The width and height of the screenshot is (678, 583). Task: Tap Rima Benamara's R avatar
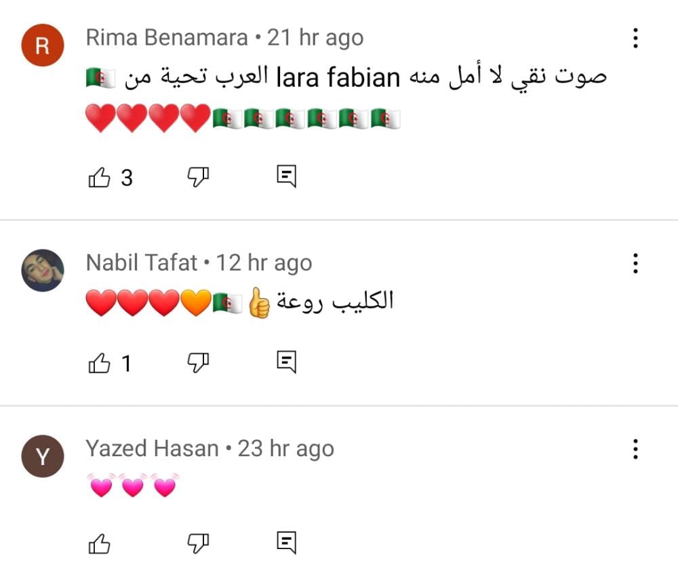tap(43, 46)
